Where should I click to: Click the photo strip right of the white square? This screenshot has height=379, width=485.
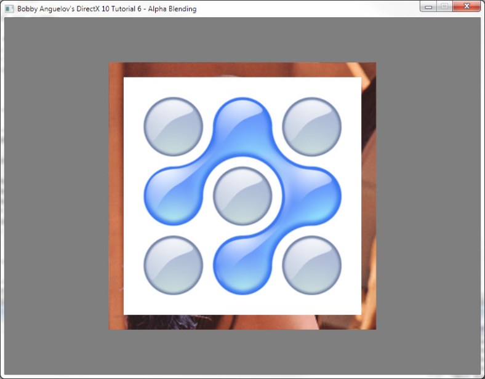coord(369,195)
